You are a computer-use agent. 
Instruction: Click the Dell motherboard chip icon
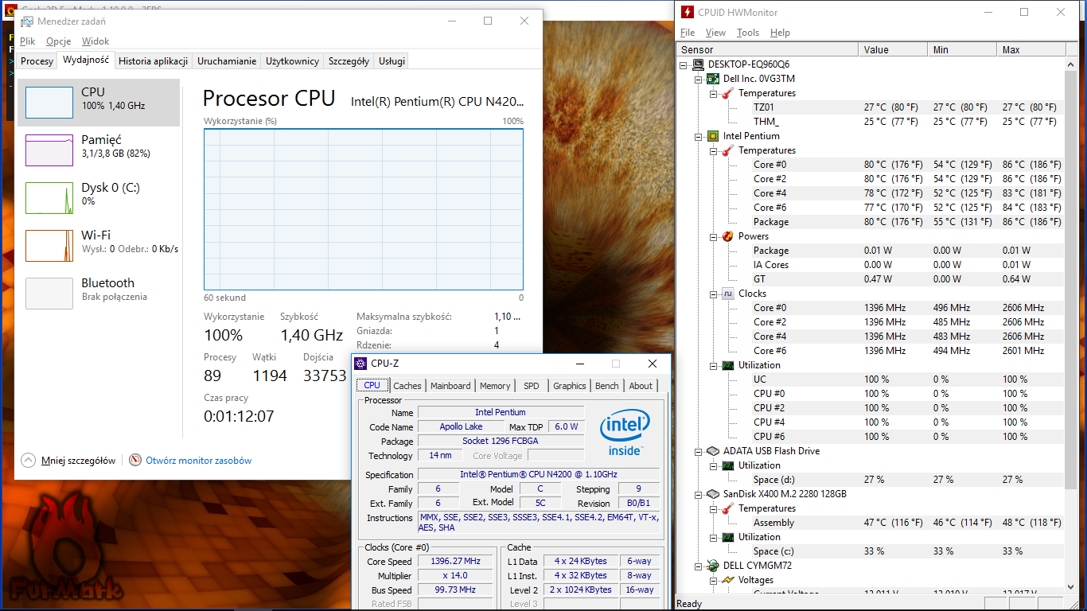(x=713, y=79)
